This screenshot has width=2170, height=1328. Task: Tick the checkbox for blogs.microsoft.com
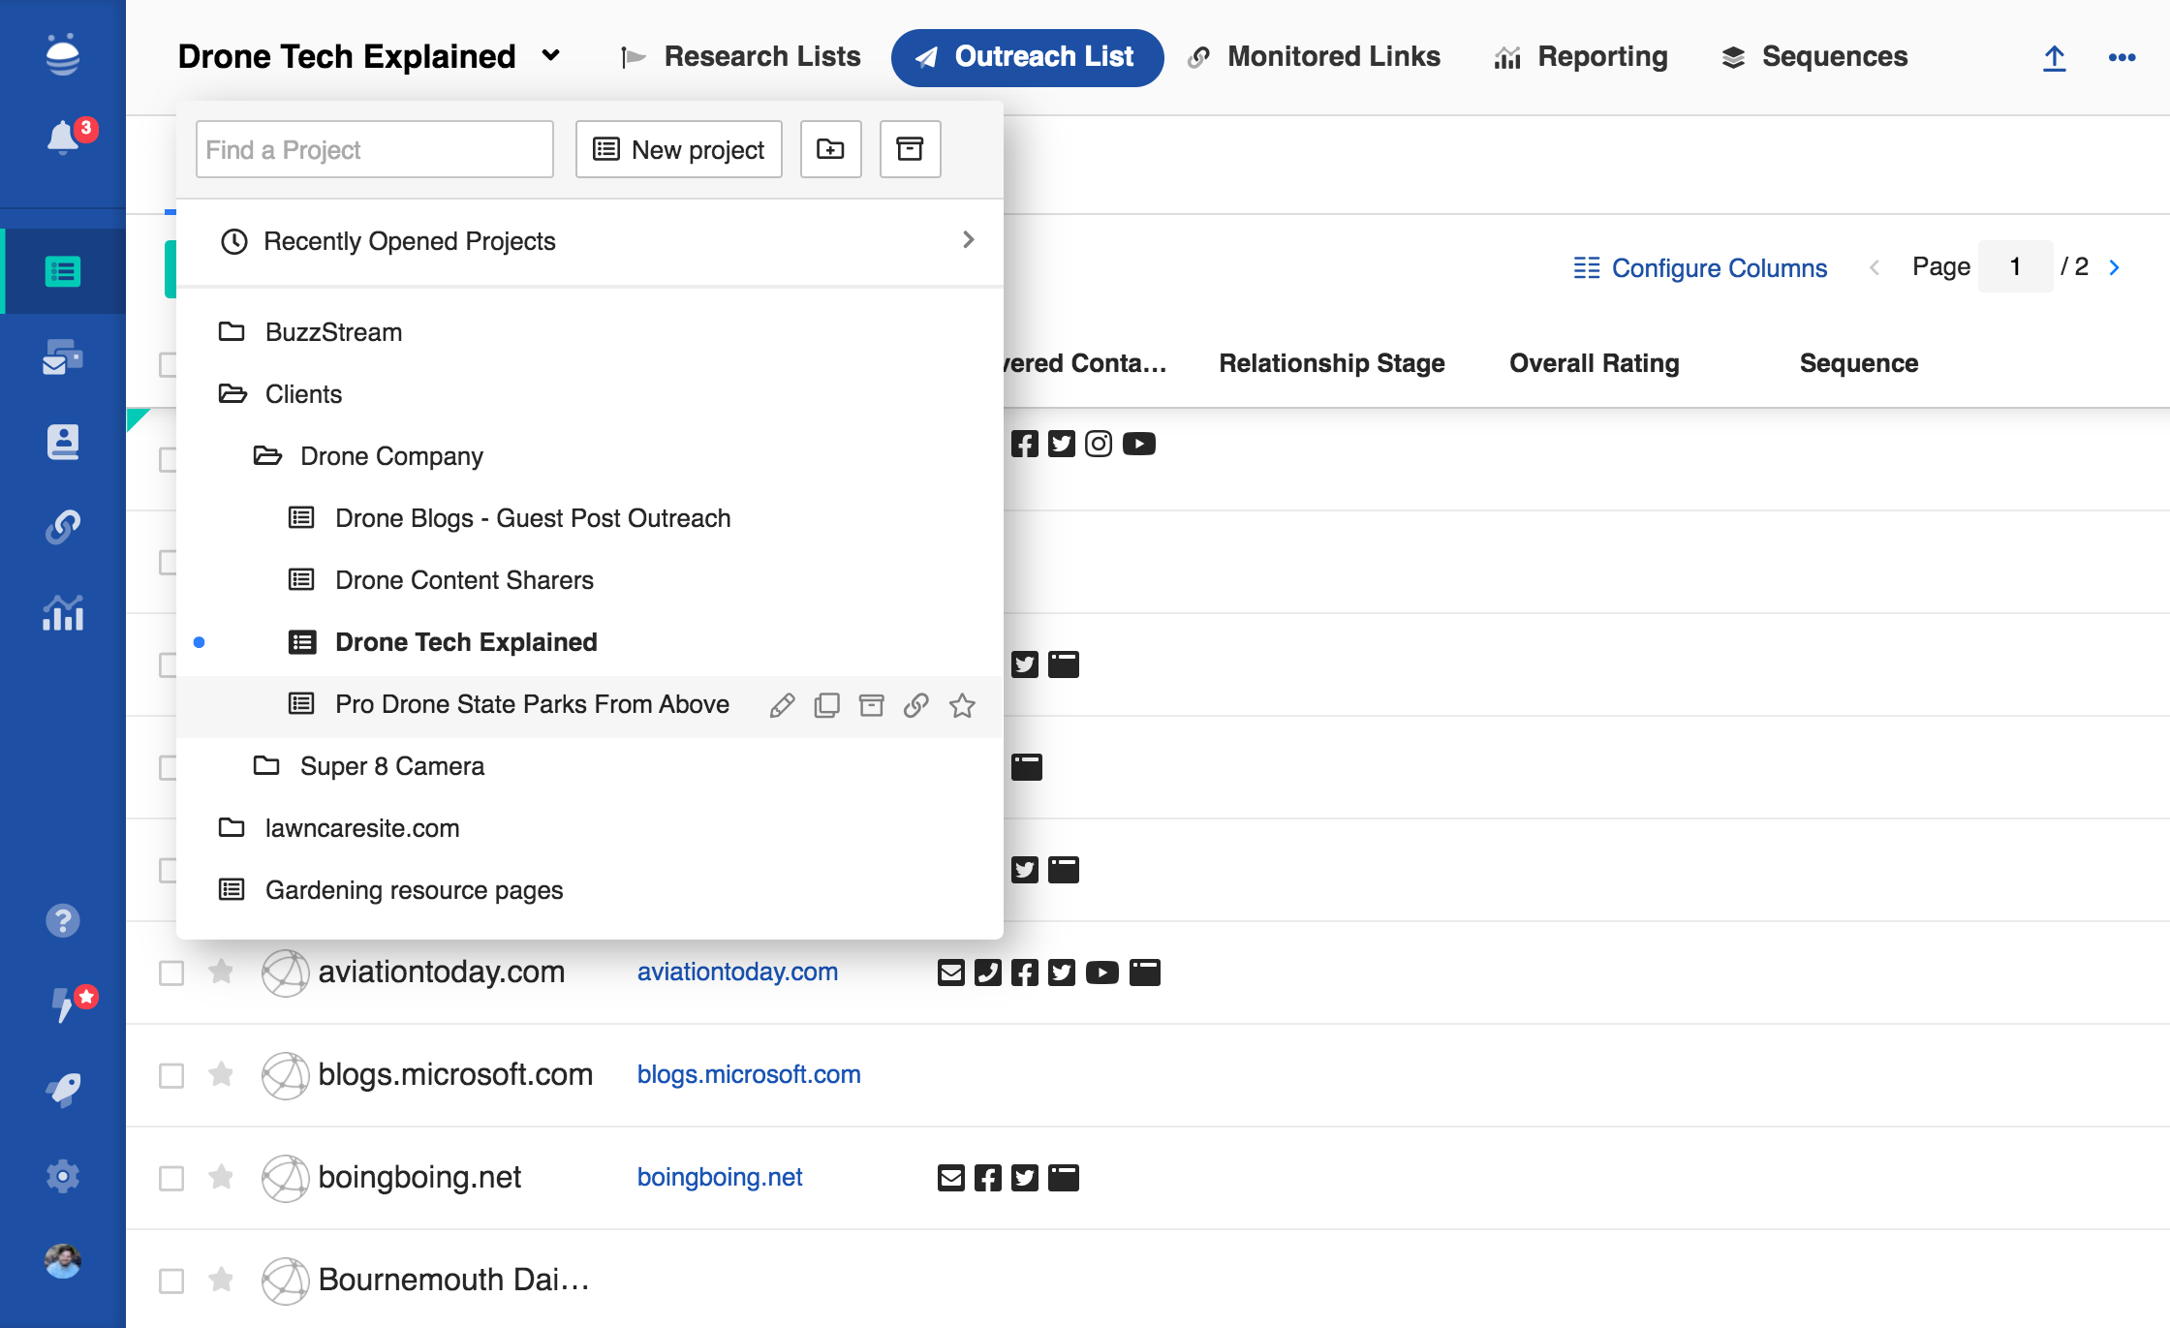coord(171,1075)
